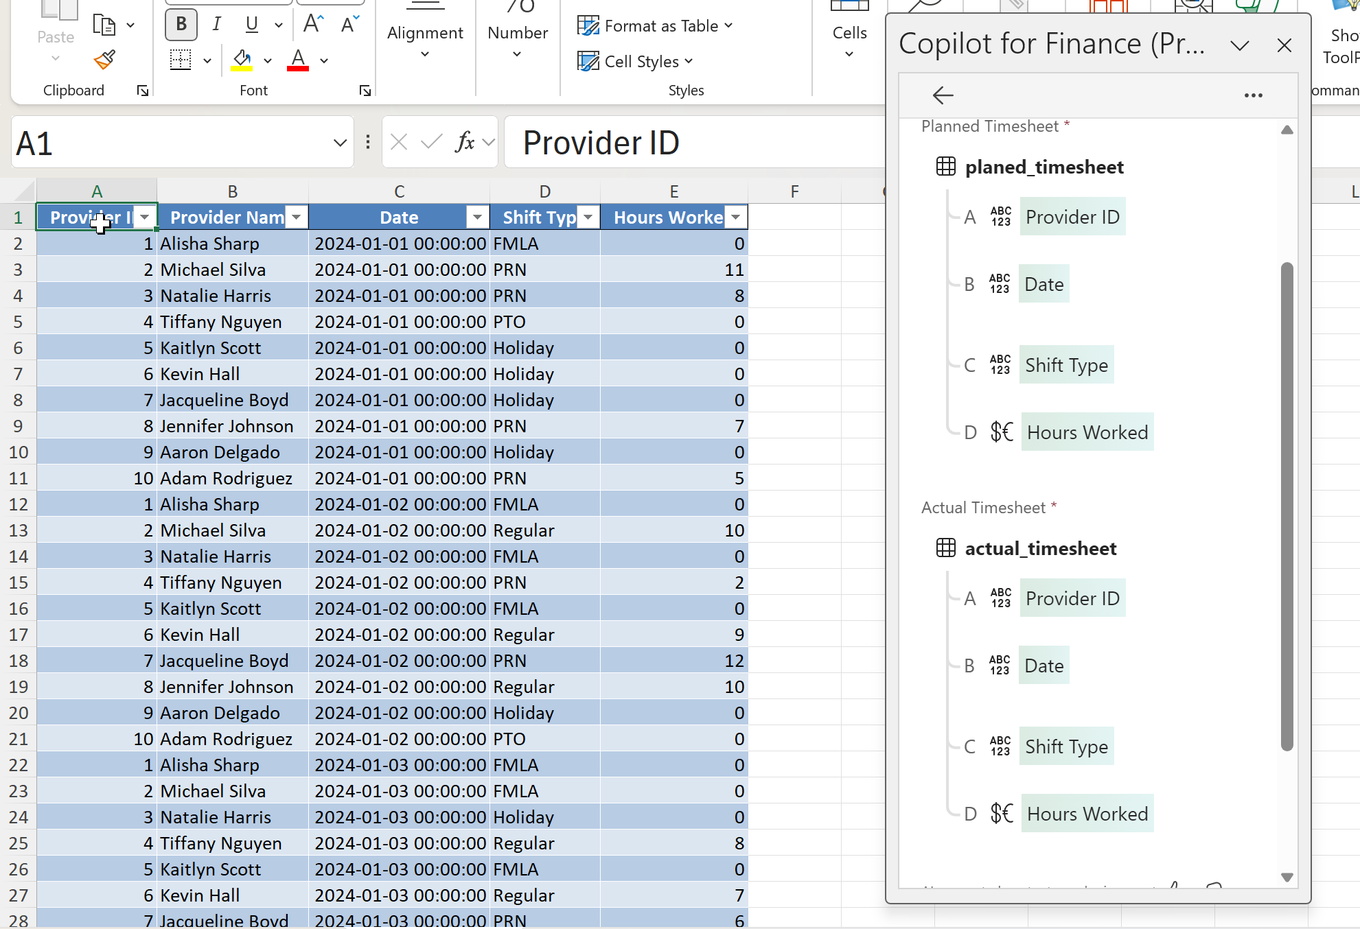
Task: Select the planed_timesheet table entry
Action: pos(1044,167)
